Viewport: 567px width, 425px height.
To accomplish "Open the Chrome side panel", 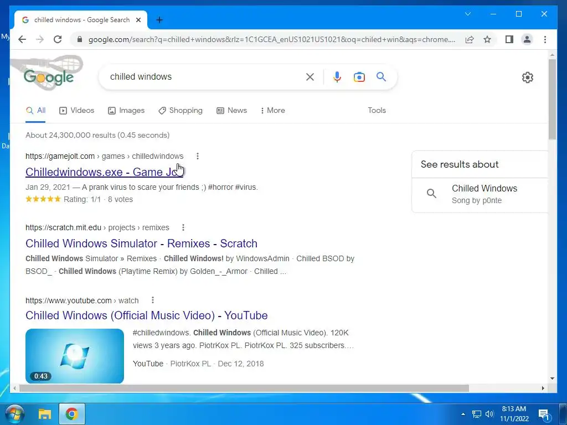I will coord(509,39).
